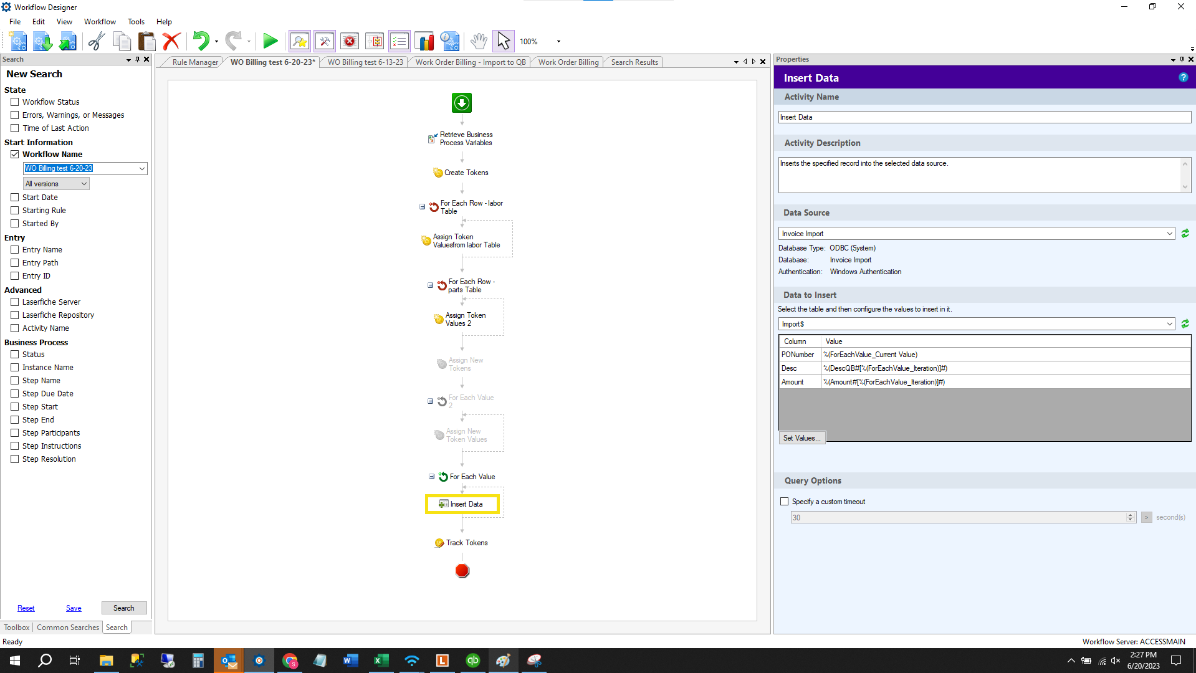Switch to the Rule Manager tab
The width and height of the screenshot is (1196, 673).
(x=194, y=62)
